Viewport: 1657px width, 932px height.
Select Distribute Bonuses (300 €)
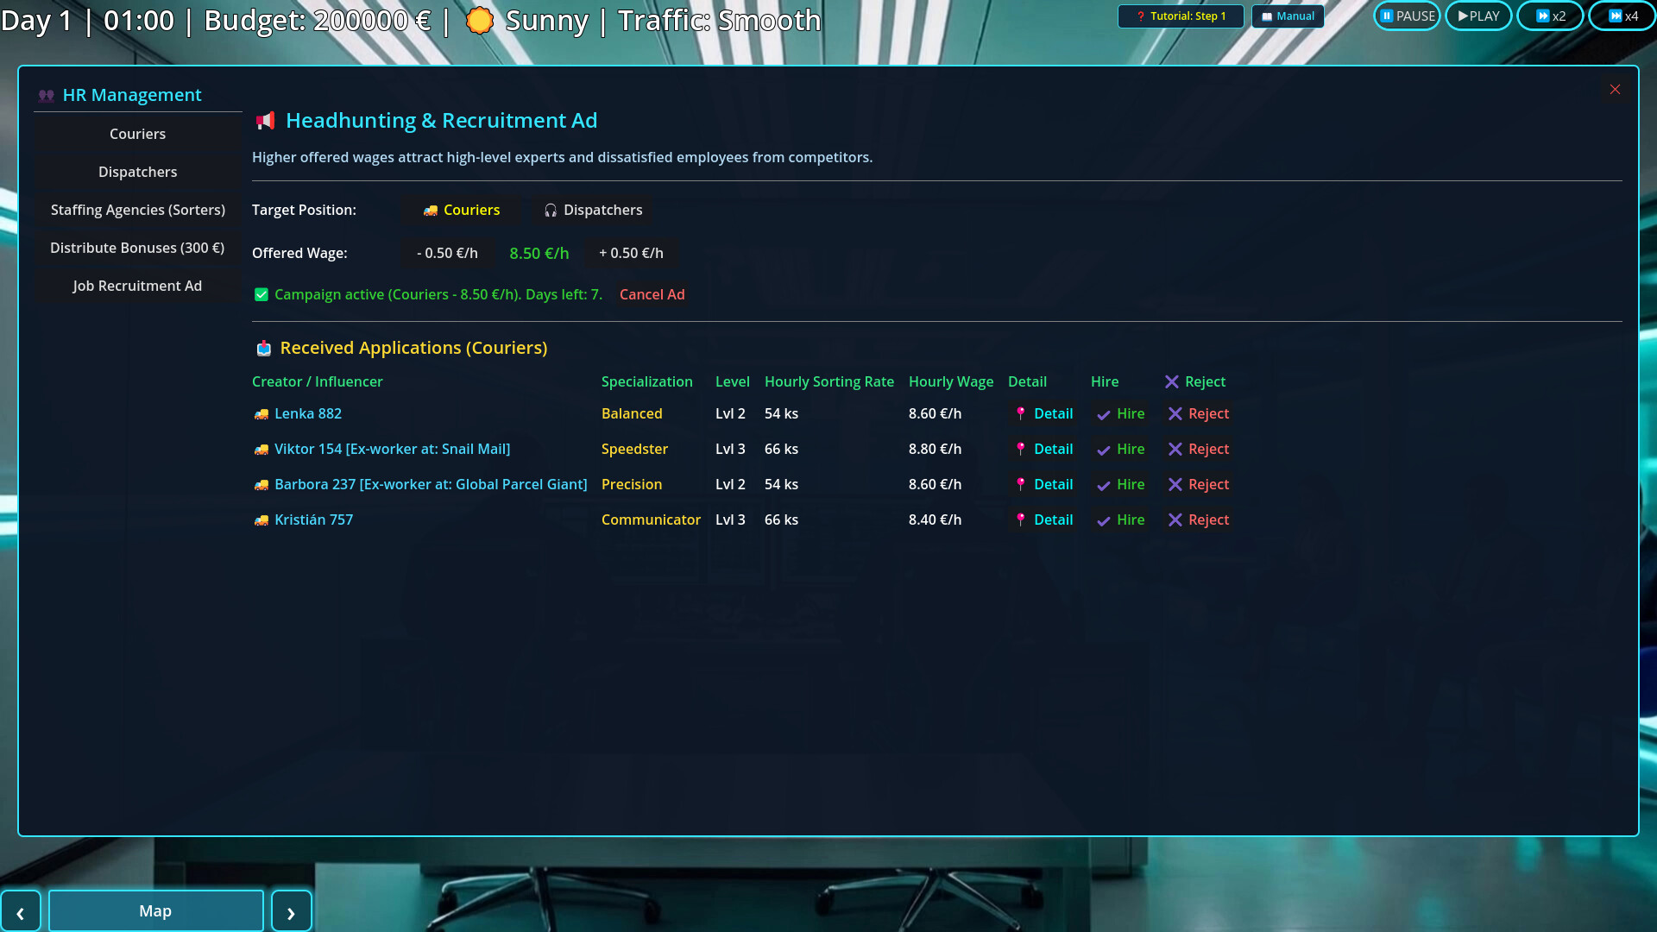pyautogui.click(x=138, y=248)
